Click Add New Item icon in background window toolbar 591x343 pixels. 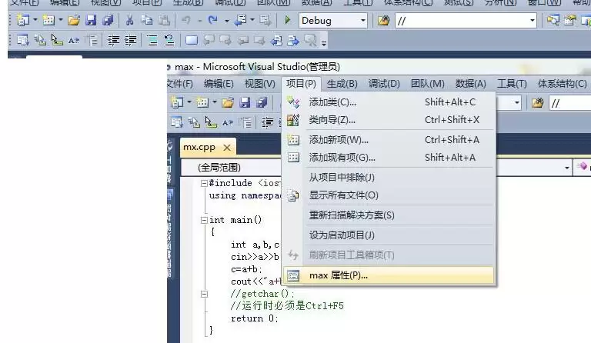coord(48,20)
